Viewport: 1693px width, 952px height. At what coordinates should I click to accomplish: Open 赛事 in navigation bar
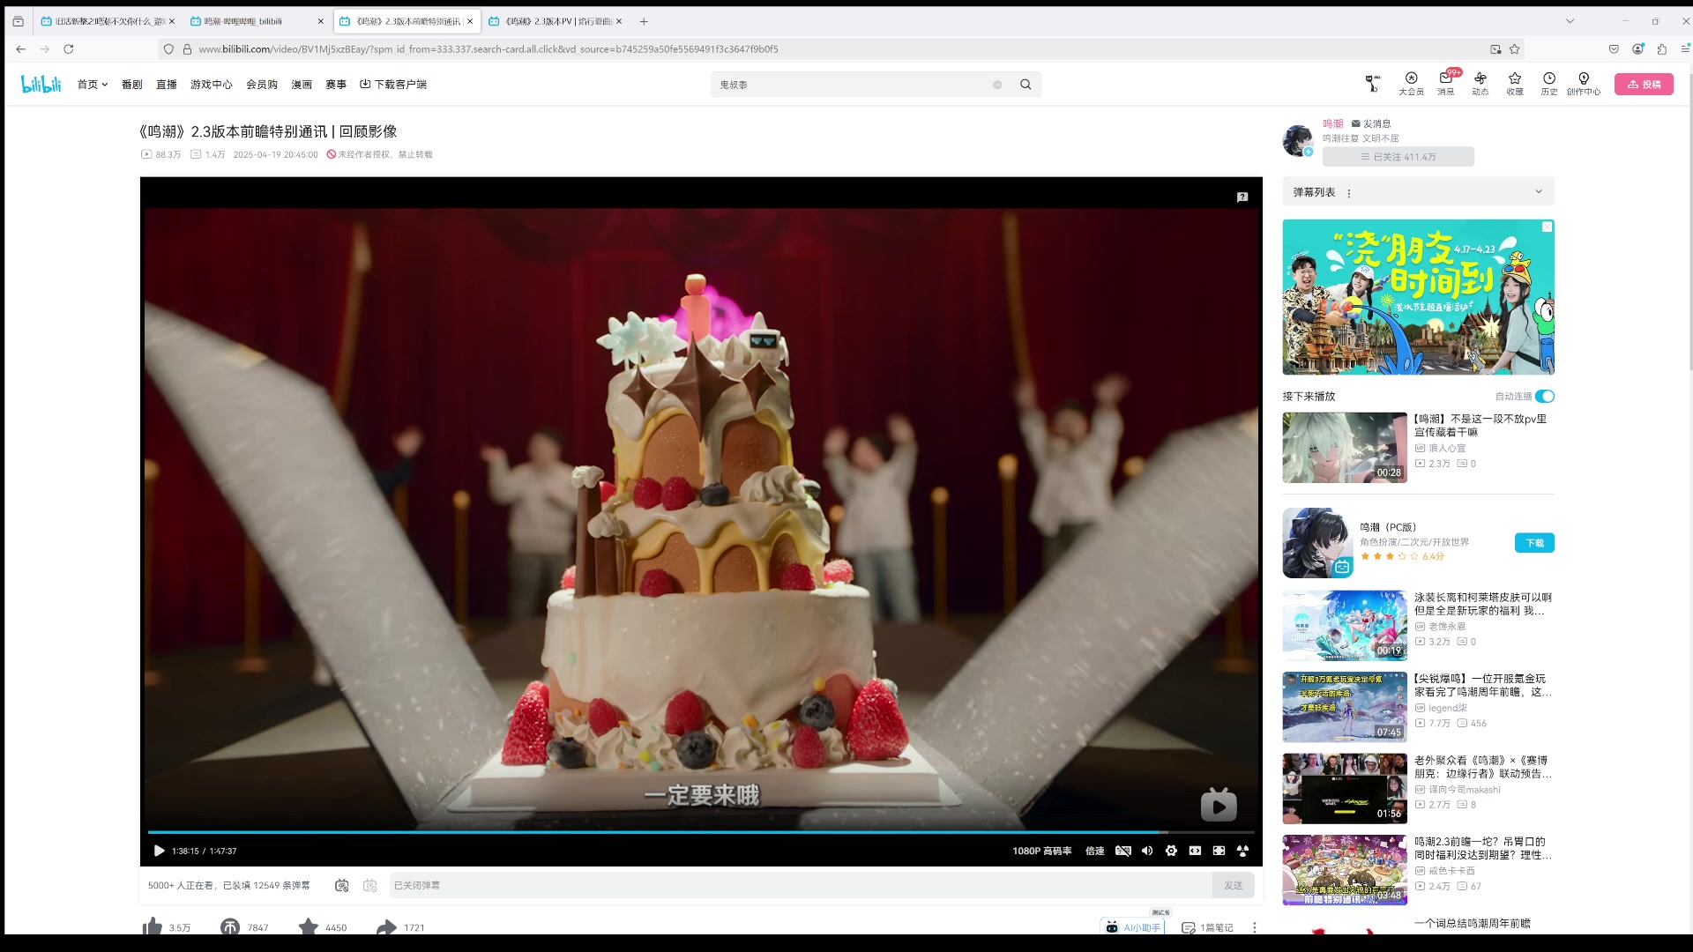(336, 85)
